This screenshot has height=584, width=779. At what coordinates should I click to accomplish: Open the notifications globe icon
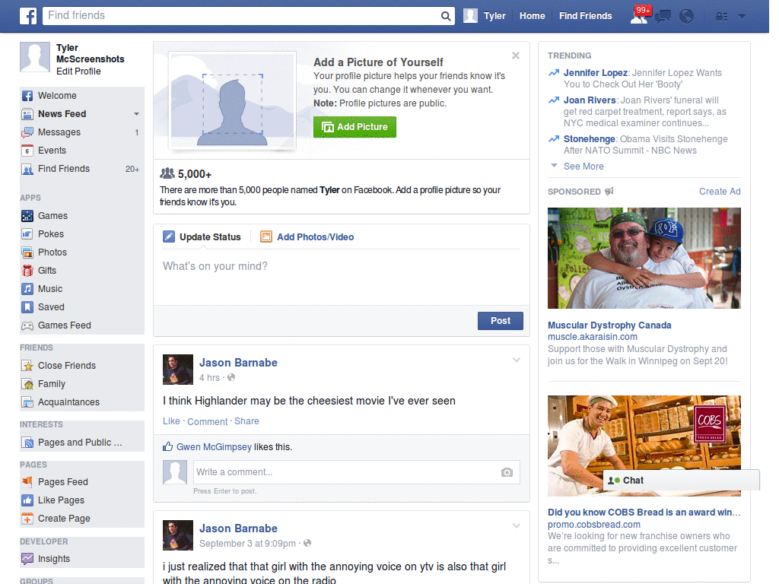(x=687, y=17)
